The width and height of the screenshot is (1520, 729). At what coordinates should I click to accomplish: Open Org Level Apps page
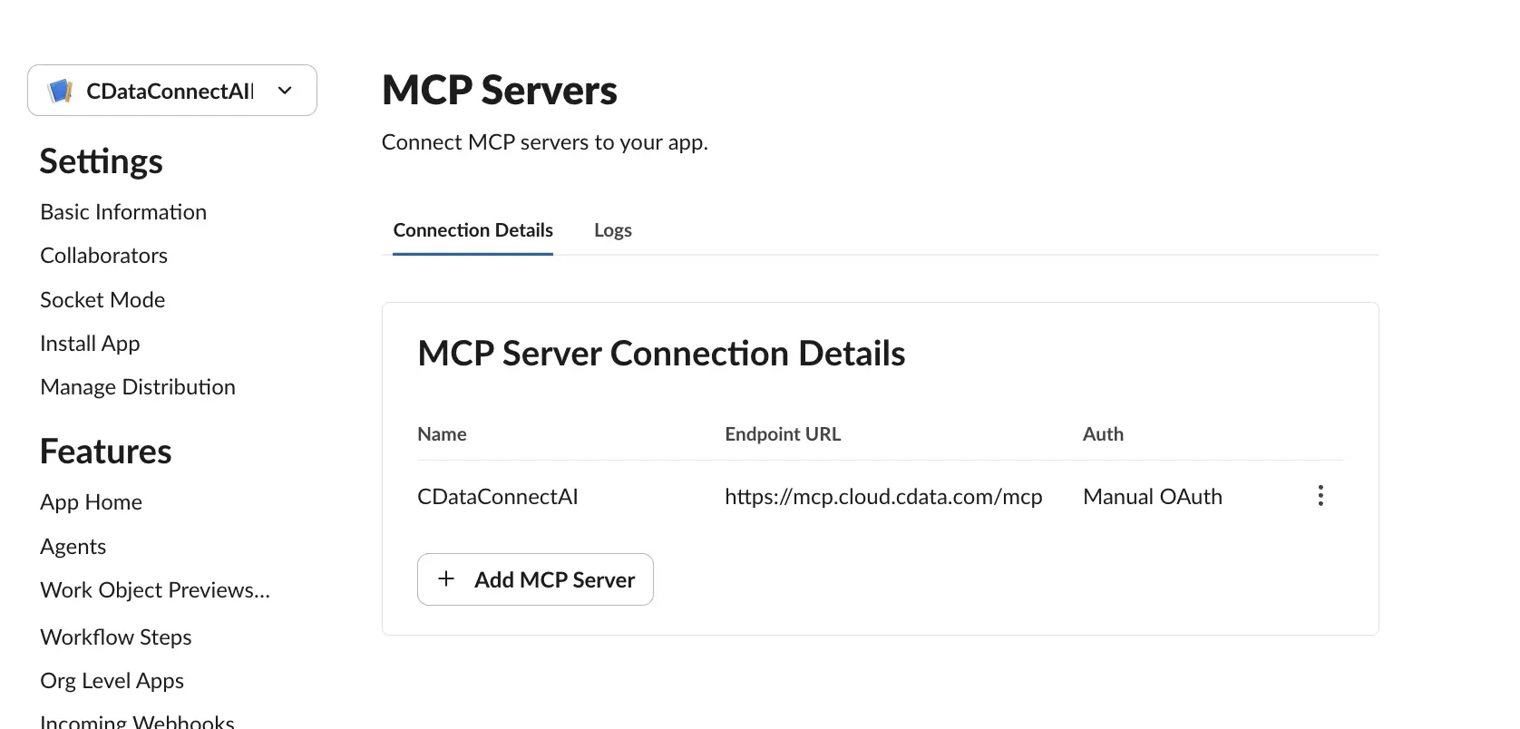pyautogui.click(x=112, y=681)
